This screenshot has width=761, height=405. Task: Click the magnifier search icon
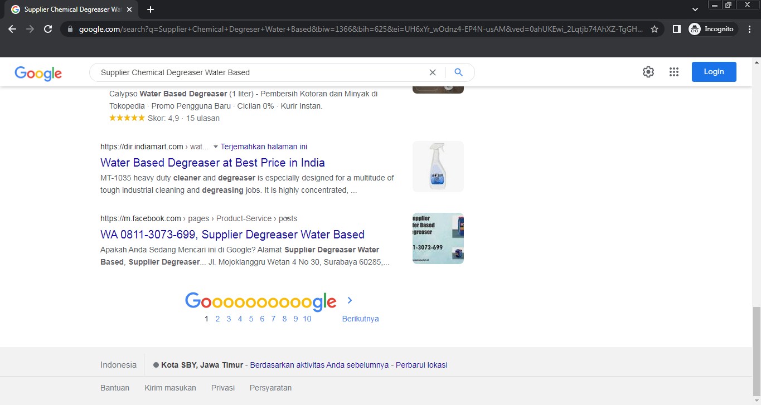pyautogui.click(x=458, y=72)
